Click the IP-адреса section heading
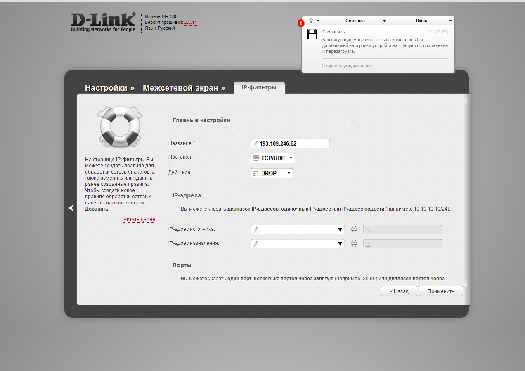The width and height of the screenshot is (525, 371). 187,195
